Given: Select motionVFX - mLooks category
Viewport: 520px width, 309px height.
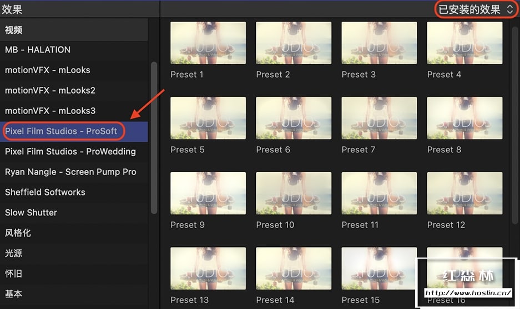Looking at the screenshot, I should pos(74,70).
